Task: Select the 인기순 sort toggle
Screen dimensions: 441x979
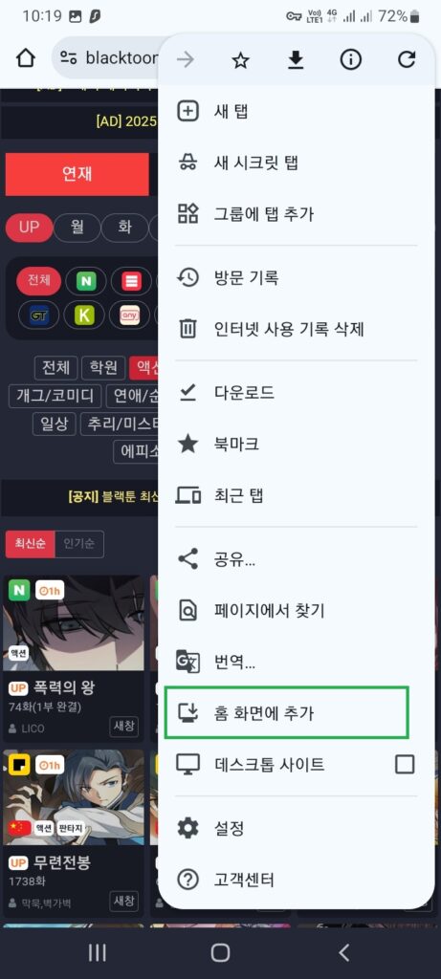Action: (78, 544)
